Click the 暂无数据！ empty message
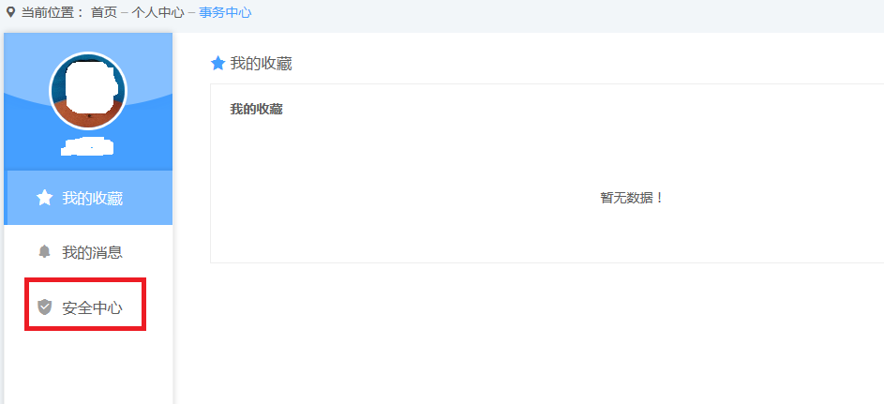 [x=632, y=198]
